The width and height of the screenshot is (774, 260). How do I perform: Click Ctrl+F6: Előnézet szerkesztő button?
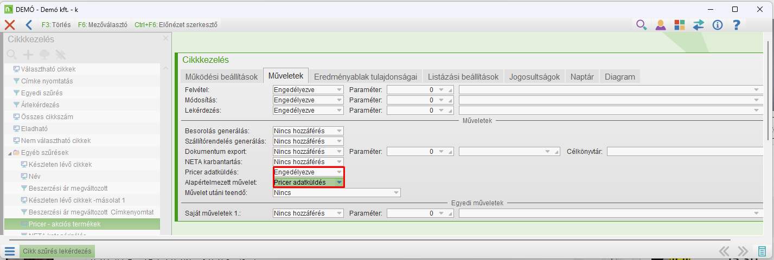(x=176, y=25)
